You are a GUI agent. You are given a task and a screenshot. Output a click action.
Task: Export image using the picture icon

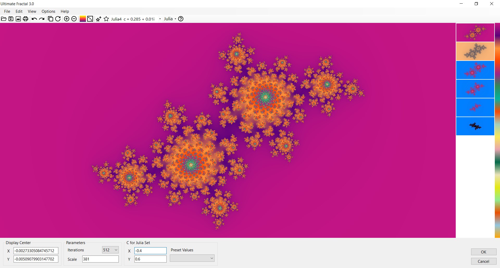pyautogui.click(x=18, y=19)
